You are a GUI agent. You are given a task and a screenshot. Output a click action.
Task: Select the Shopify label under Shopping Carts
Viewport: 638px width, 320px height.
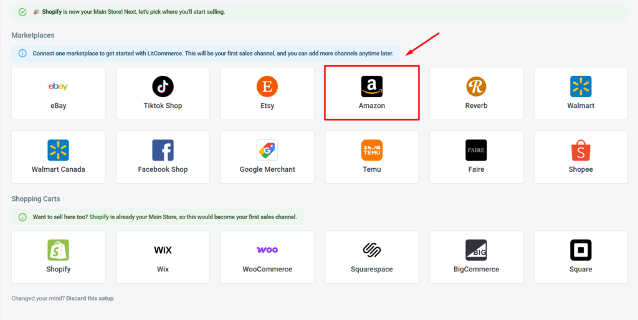(x=58, y=269)
